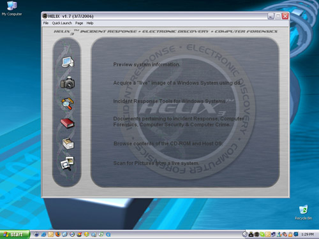319x239 pixels.
Task: Open the My Computer desktop icon
Action: [x=11, y=8]
